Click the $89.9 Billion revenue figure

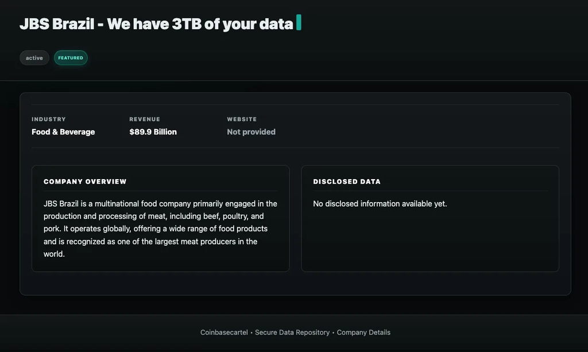(153, 131)
